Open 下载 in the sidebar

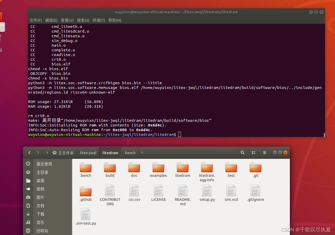[40, 214]
